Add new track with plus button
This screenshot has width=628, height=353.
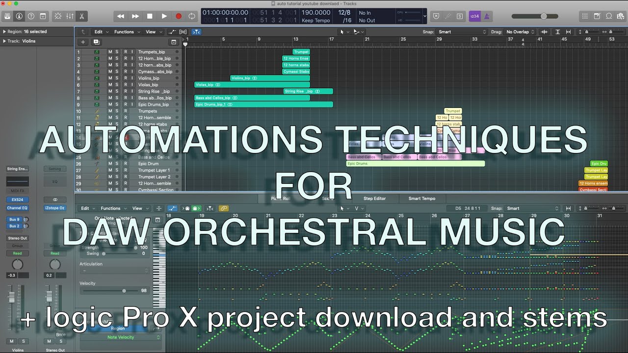[x=83, y=42]
